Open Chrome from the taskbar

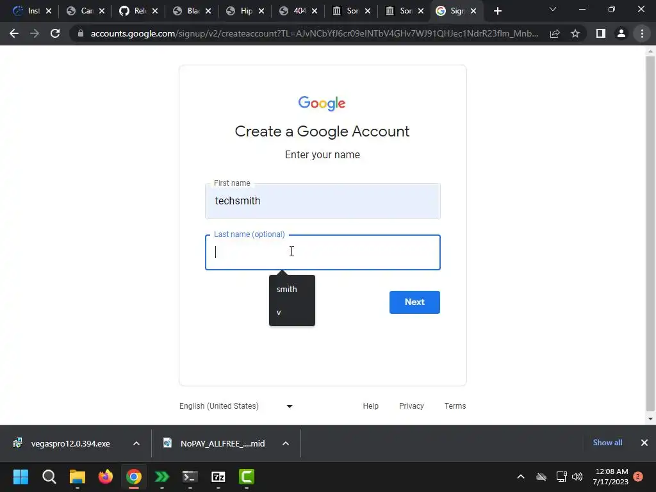[x=134, y=477]
